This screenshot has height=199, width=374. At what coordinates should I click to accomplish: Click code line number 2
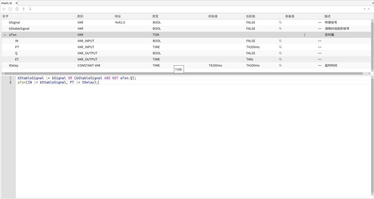coord(10,82)
